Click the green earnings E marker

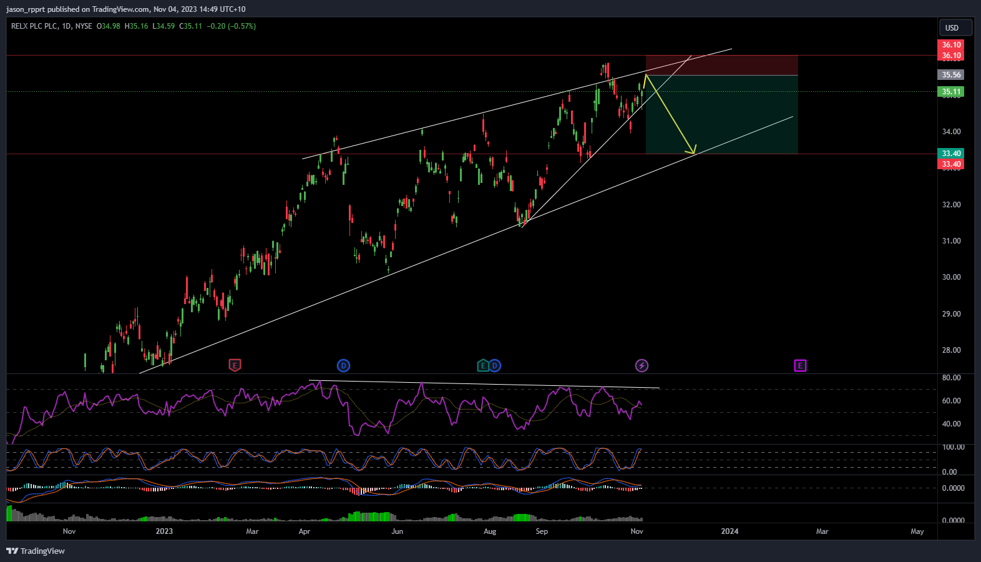tap(483, 365)
